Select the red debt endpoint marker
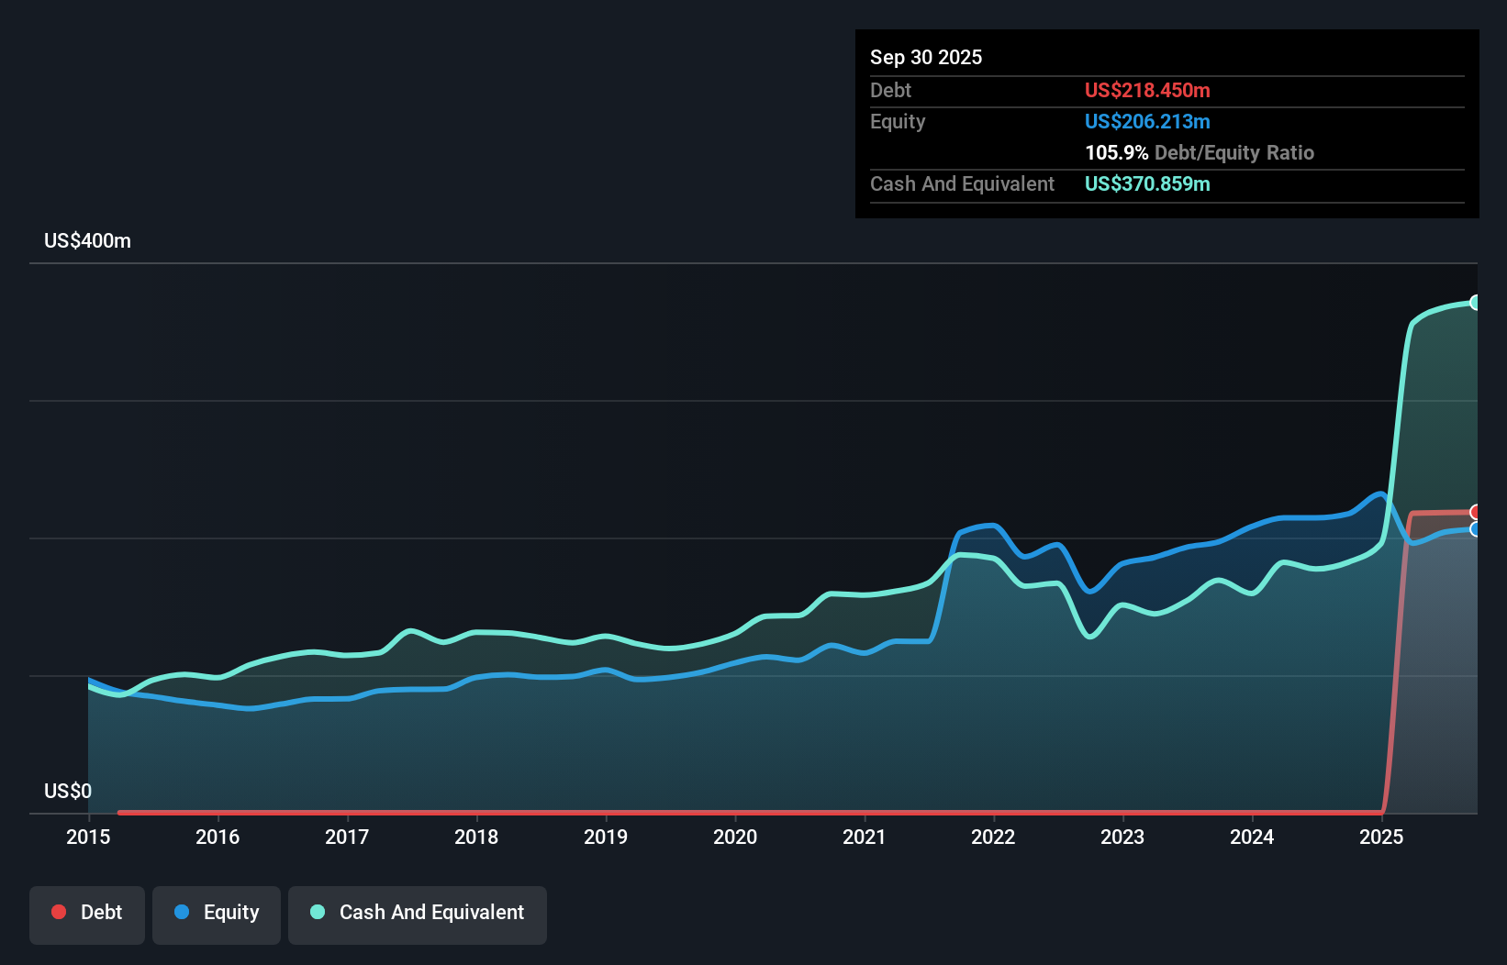This screenshot has width=1507, height=965. pyautogui.click(x=1476, y=512)
